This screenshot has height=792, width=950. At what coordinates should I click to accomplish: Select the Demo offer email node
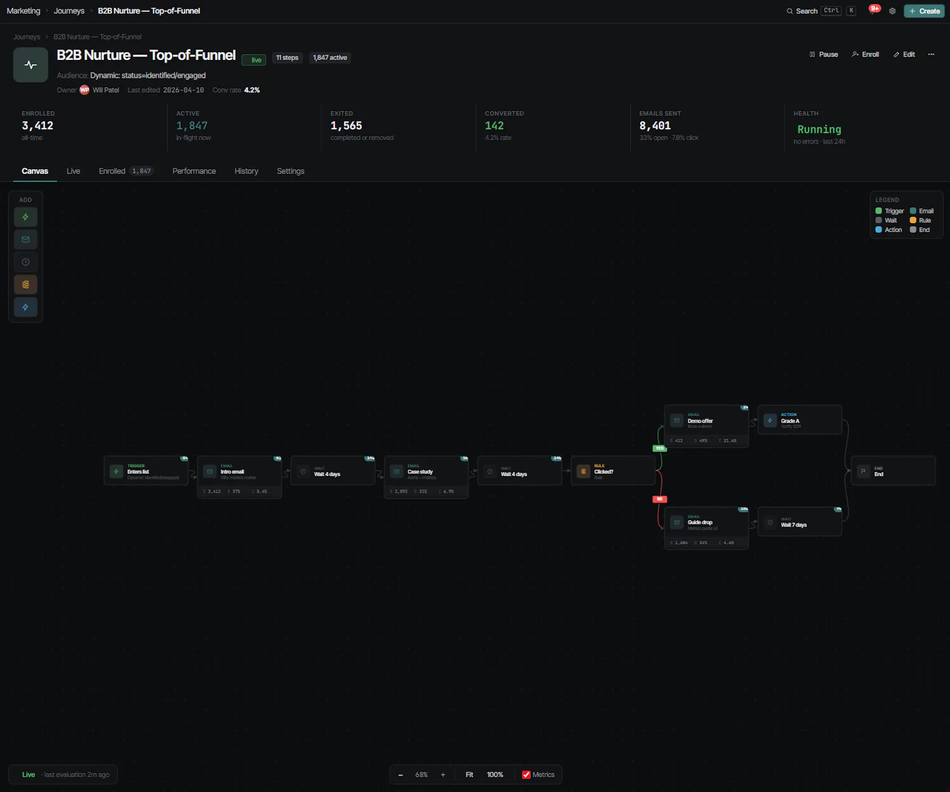[x=706, y=426]
